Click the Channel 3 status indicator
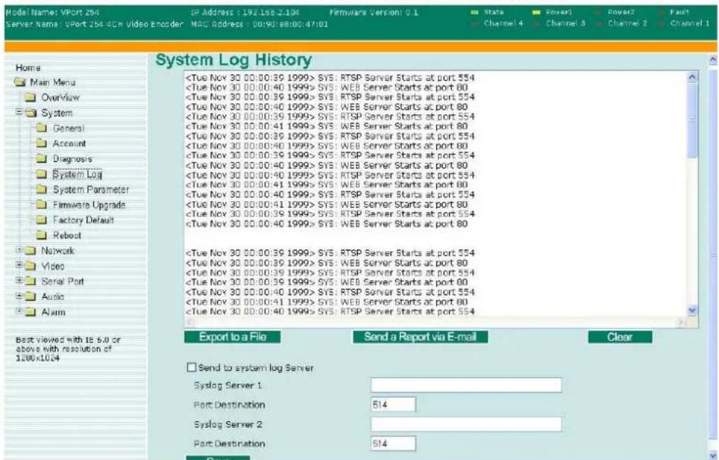Image resolution: width=719 pixels, height=460 pixels. pyautogui.click(x=536, y=23)
